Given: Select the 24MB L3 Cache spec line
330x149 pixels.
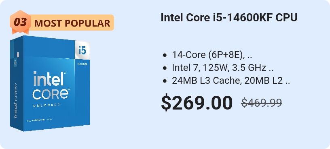Looking at the screenshot, I should click(x=231, y=81).
